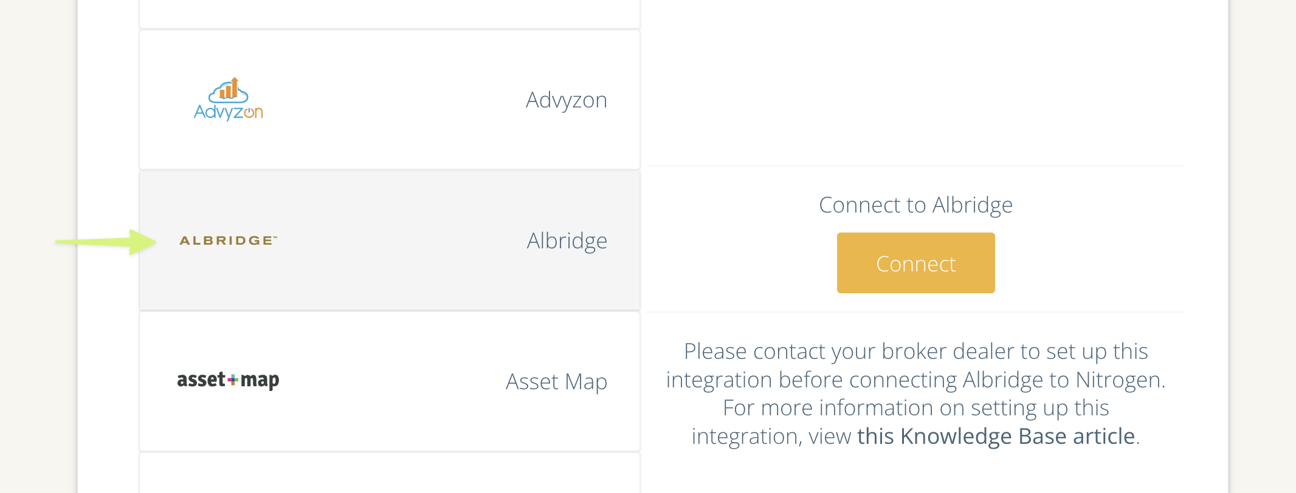Select the Asset Map integration row
The height and width of the screenshot is (493, 1296).
pos(389,381)
